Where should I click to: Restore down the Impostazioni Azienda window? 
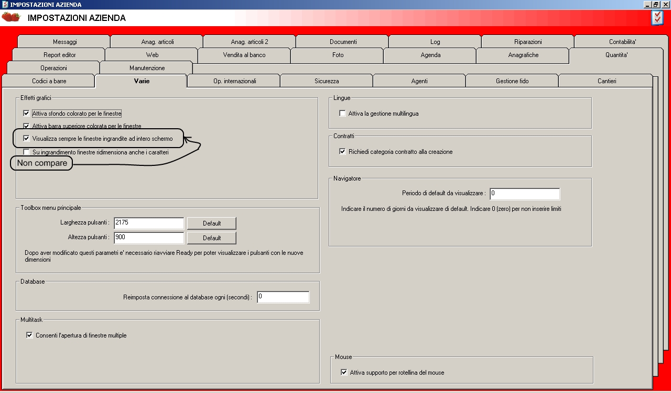pyautogui.click(x=656, y=4)
